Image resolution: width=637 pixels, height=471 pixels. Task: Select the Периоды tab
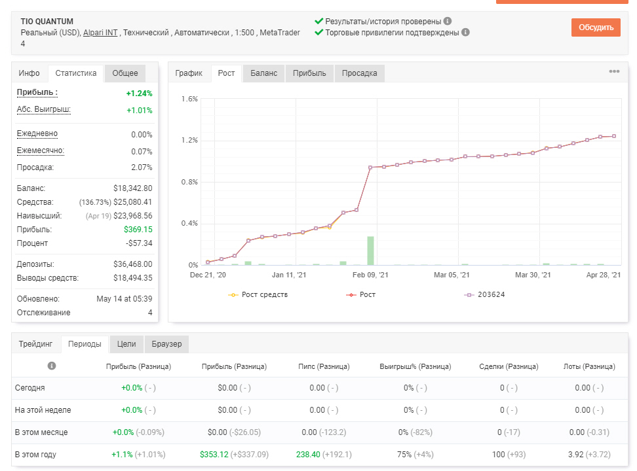(x=85, y=344)
